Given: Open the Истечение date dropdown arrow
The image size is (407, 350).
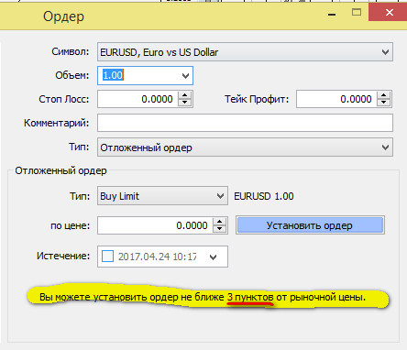Looking at the screenshot, I should [214, 257].
